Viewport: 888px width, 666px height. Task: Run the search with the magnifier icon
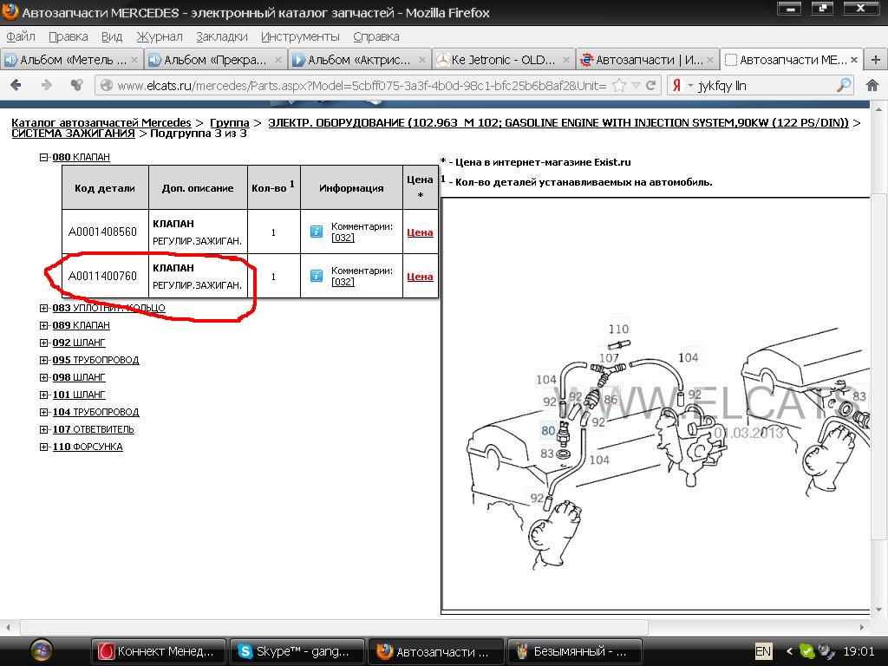tap(843, 86)
